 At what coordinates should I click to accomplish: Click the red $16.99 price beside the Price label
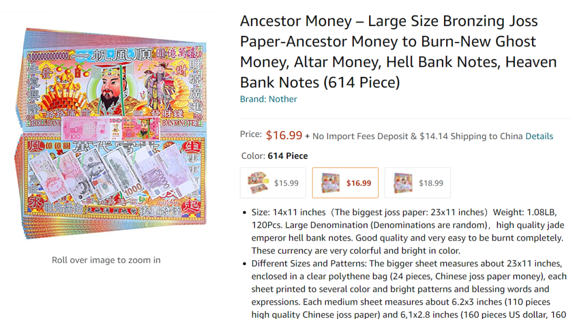(284, 135)
